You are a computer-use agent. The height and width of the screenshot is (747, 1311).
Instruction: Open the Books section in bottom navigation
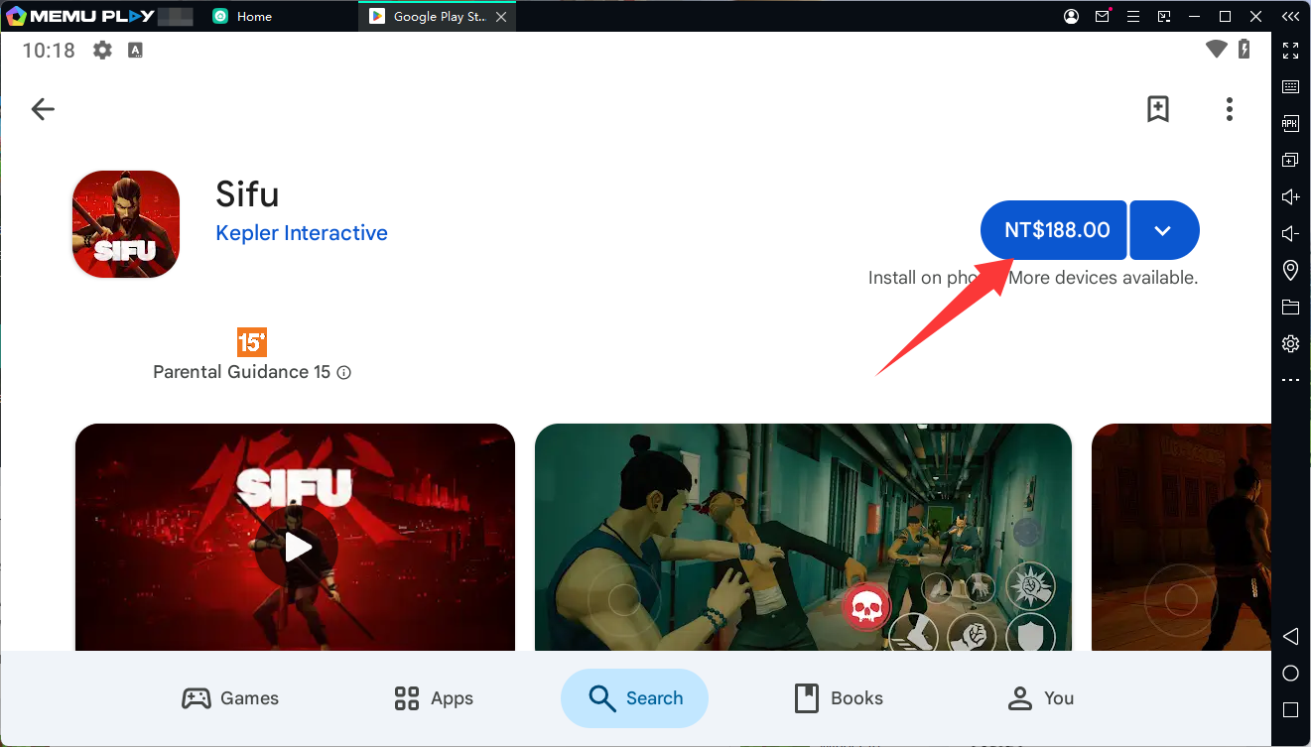(839, 698)
